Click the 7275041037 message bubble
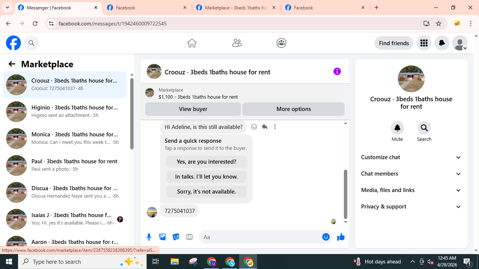479x269 pixels. click(180, 211)
